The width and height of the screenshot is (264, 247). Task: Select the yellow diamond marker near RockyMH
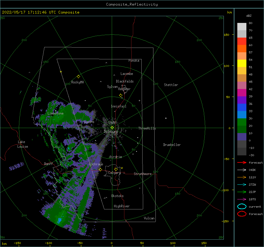tap(78, 77)
